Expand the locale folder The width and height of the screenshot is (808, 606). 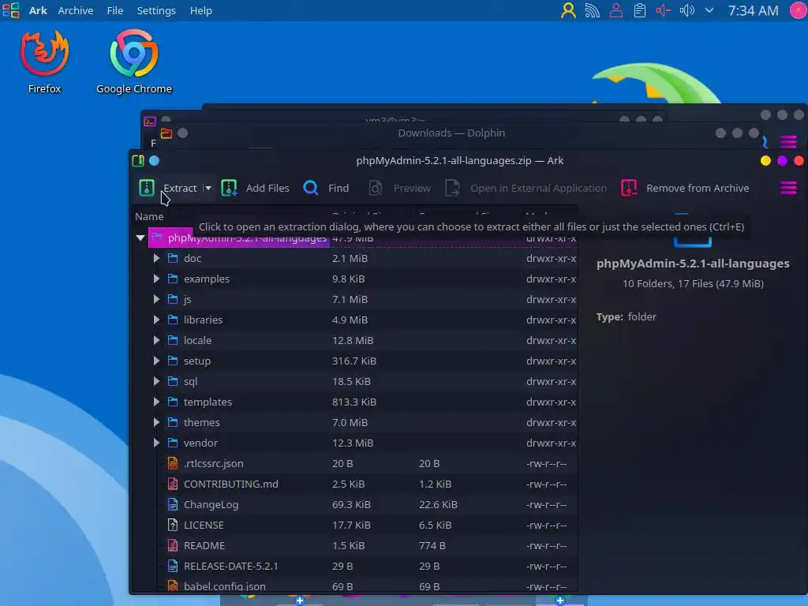[156, 340]
